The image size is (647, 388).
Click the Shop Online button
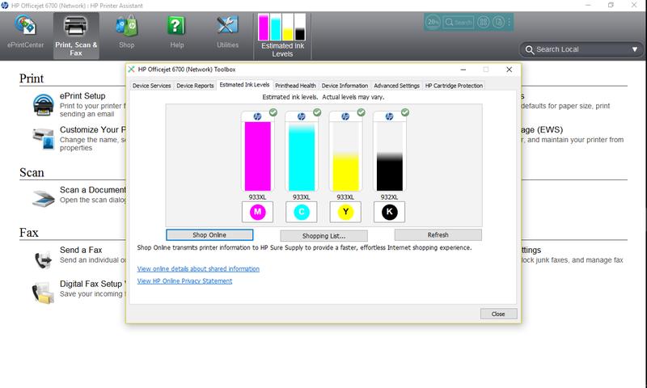pyautogui.click(x=209, y=235)
